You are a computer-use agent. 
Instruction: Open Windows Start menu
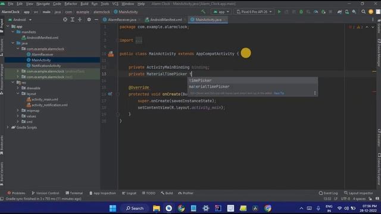(x=113, y=208)
